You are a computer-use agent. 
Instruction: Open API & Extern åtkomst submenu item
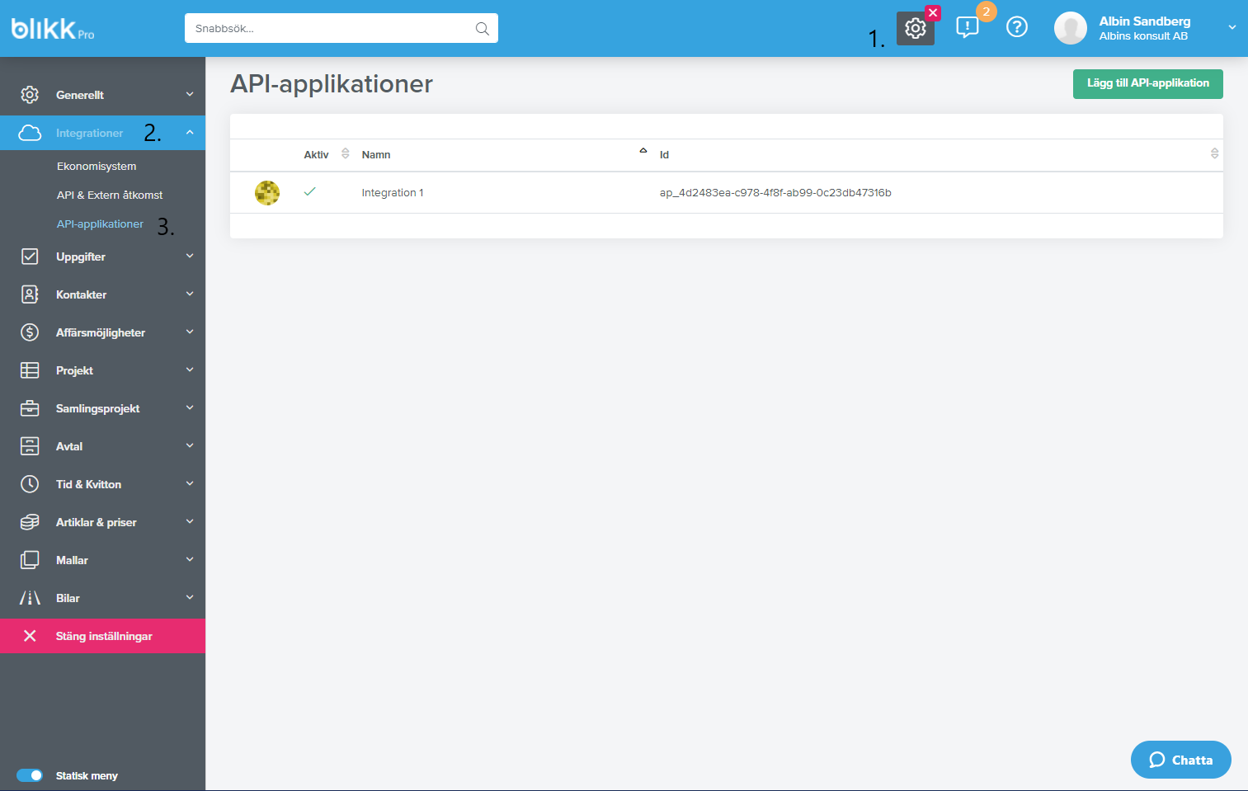(x=110, y=195)
